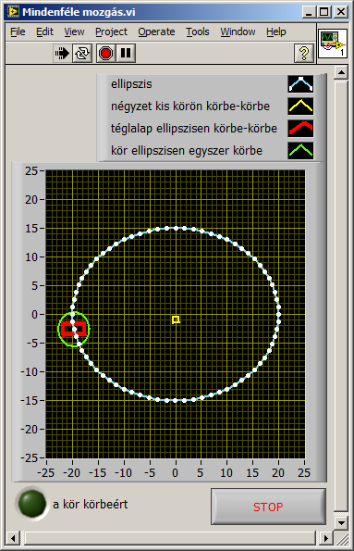The image size is (354, 551).
Task: Click the X axis label 10
Action: (x=226, y=473)
